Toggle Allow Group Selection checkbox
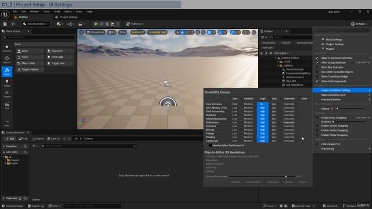 pos(317,63)
